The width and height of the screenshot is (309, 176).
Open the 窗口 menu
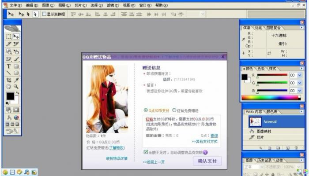pos(145,5)
